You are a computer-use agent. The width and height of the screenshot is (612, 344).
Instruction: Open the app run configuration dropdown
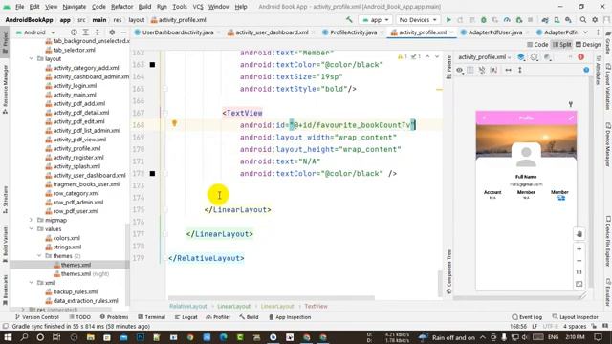pos(376,20)
